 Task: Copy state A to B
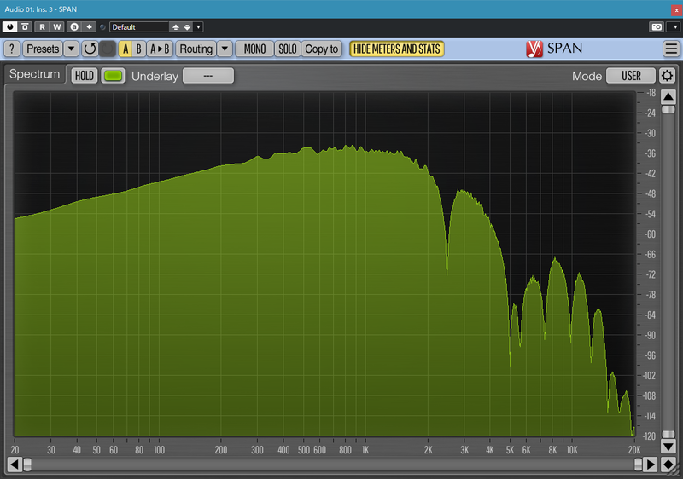[x=160, y=49]
